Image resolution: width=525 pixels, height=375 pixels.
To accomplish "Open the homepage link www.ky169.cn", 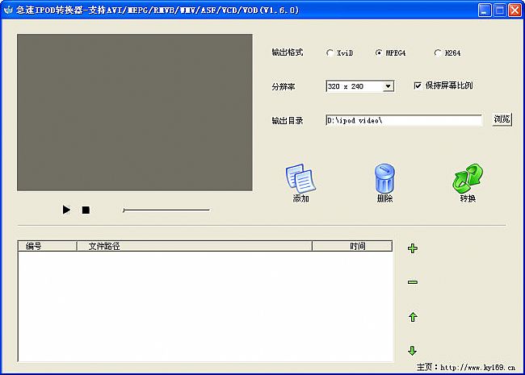I will pos(478,368).
